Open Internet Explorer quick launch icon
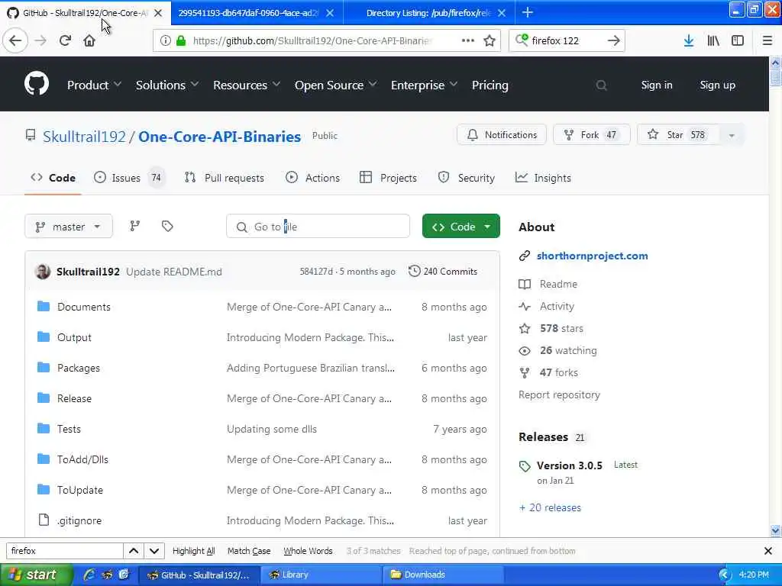 point(89,575)
